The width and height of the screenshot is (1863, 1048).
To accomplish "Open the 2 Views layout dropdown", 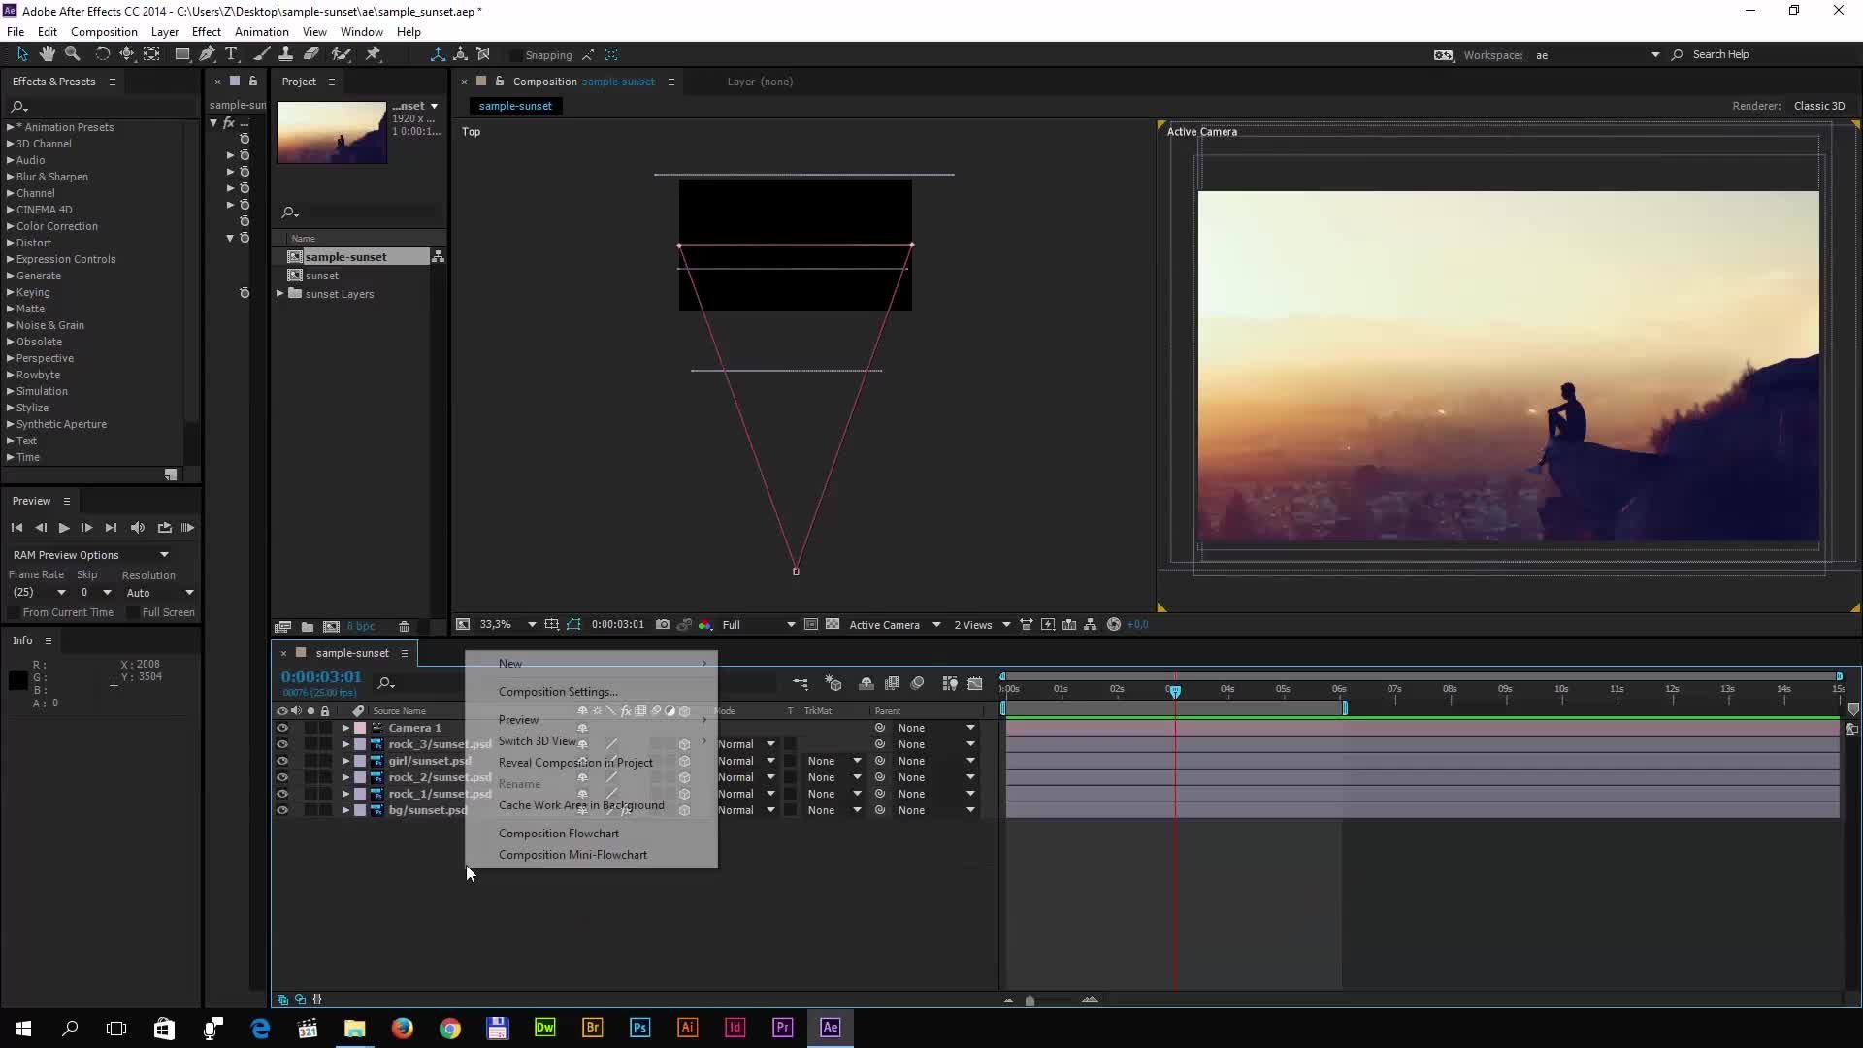I will point(981,625).
